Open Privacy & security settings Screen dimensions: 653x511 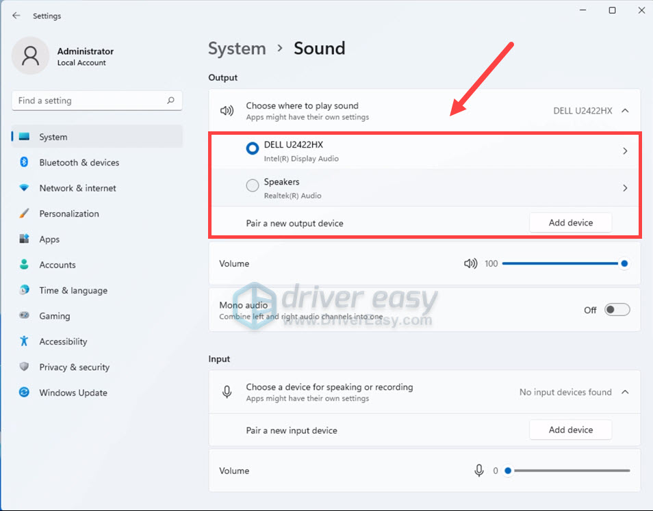click(97, 367)
